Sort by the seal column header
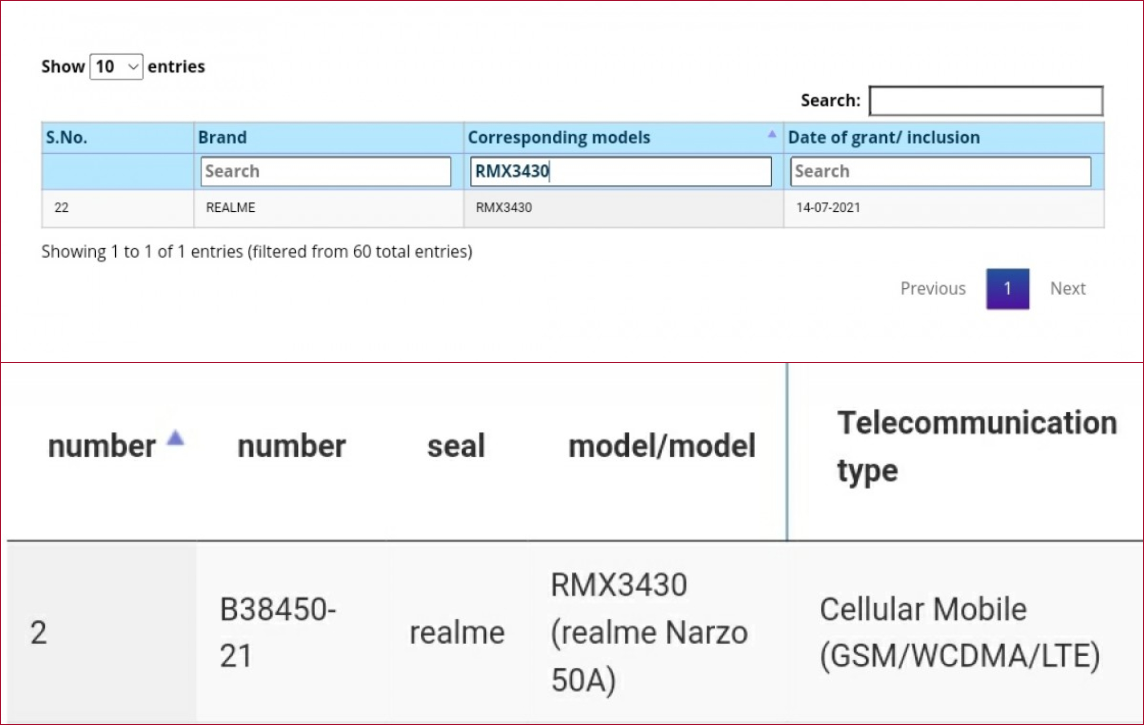This screenshot has width=1144, height=725. point(456,446)
